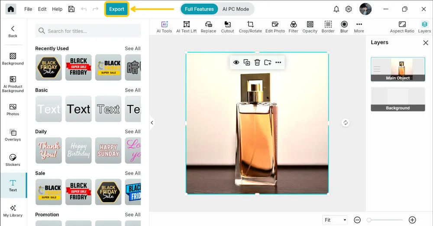This screenshot has width=433, height=226.
Task: See All Recently Used titles
Action: (132, 48)
